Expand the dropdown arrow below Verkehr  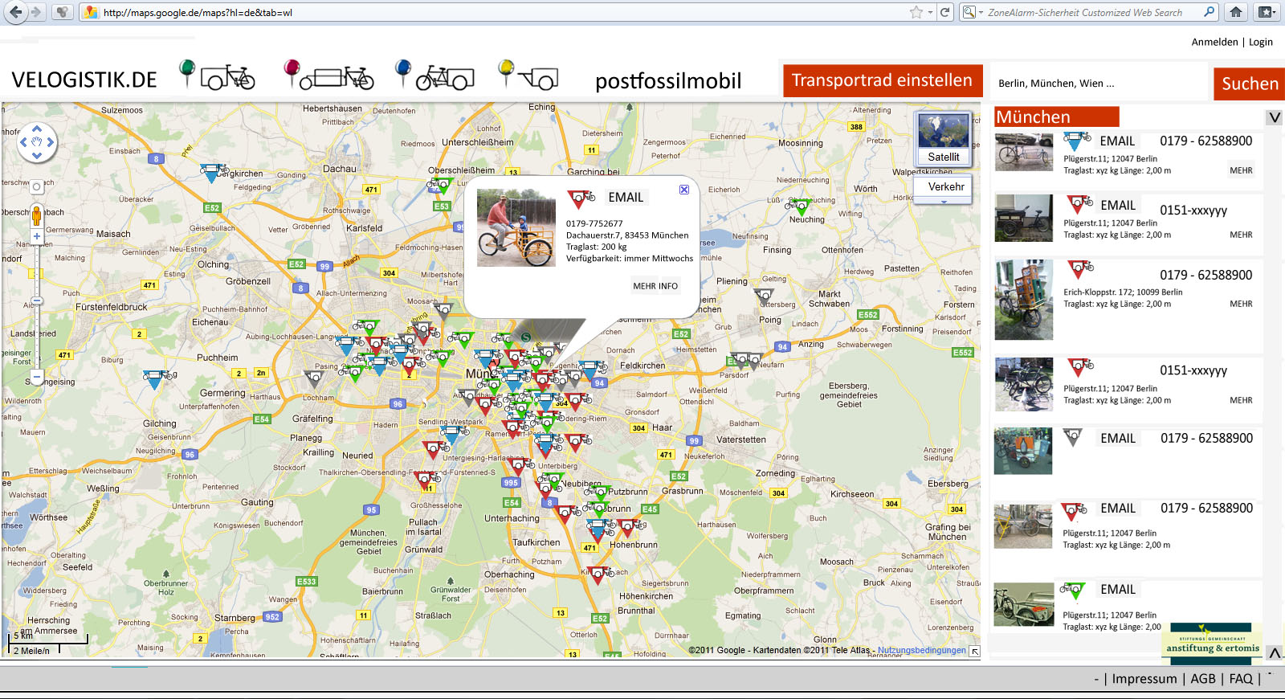pos(944,202)
